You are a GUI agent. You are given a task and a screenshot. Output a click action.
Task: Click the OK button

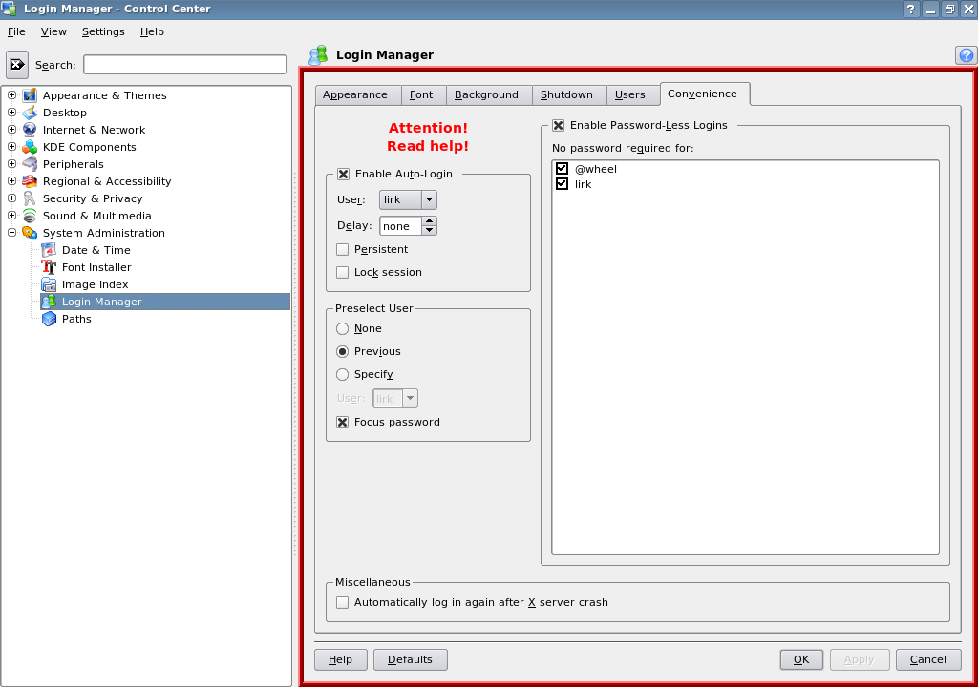tap(800, 659)
